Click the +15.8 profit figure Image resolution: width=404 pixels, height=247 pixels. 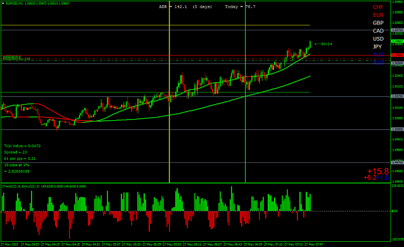[377, 171]
